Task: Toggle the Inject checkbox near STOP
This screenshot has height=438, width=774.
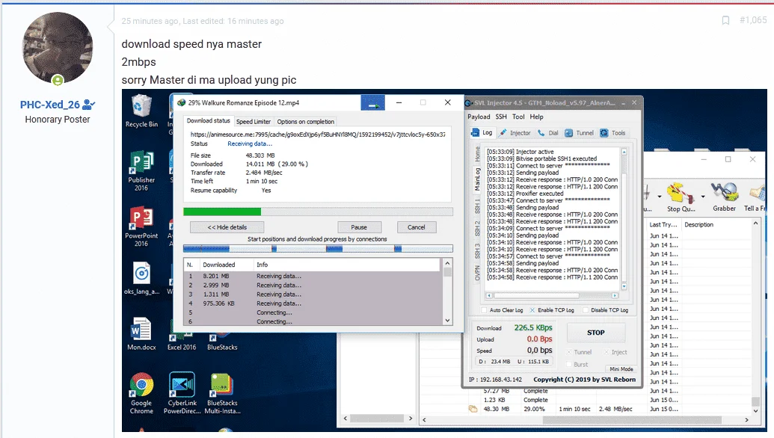Action: pos(606,352)
